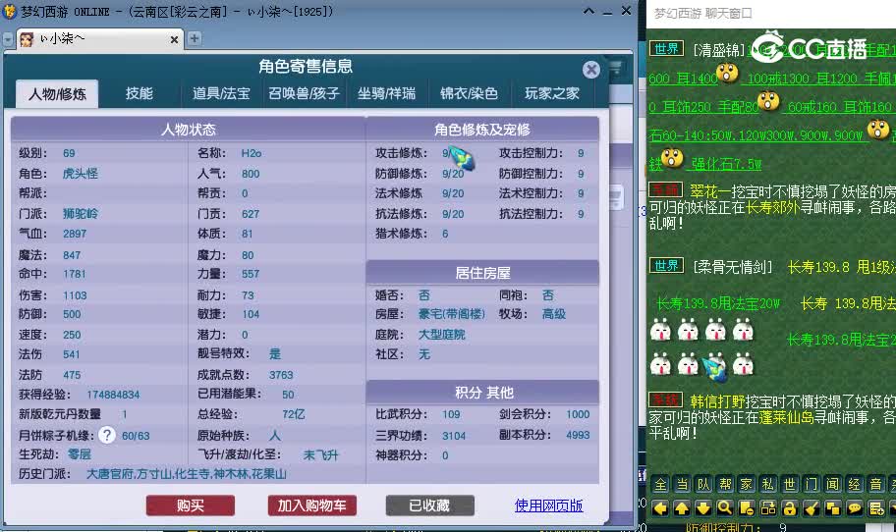Clear chat with the broom icon

pos(812,508)
